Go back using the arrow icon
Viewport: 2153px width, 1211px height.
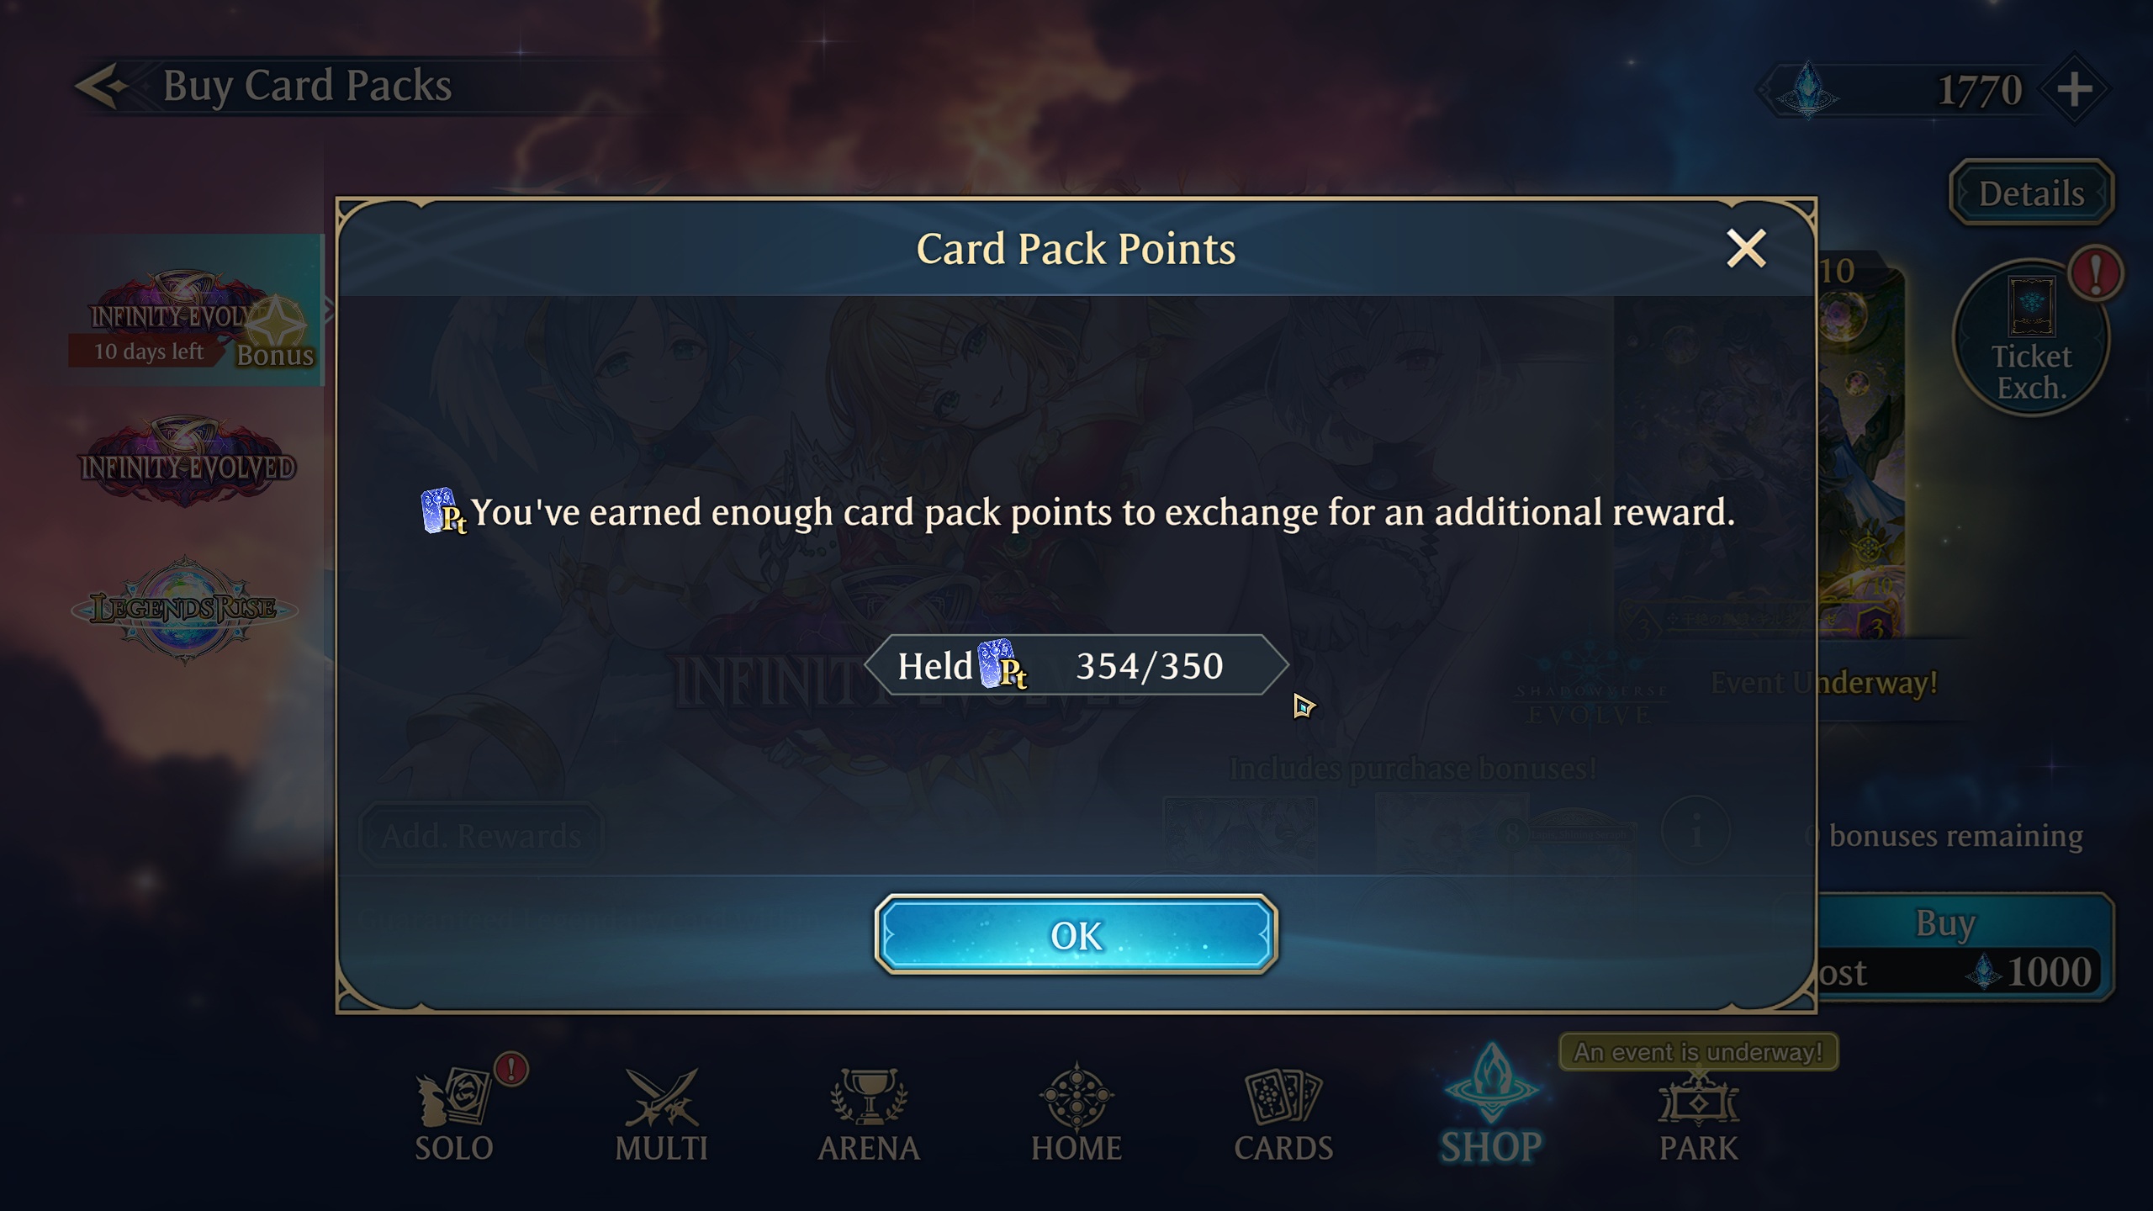click(x=101, y=85)
